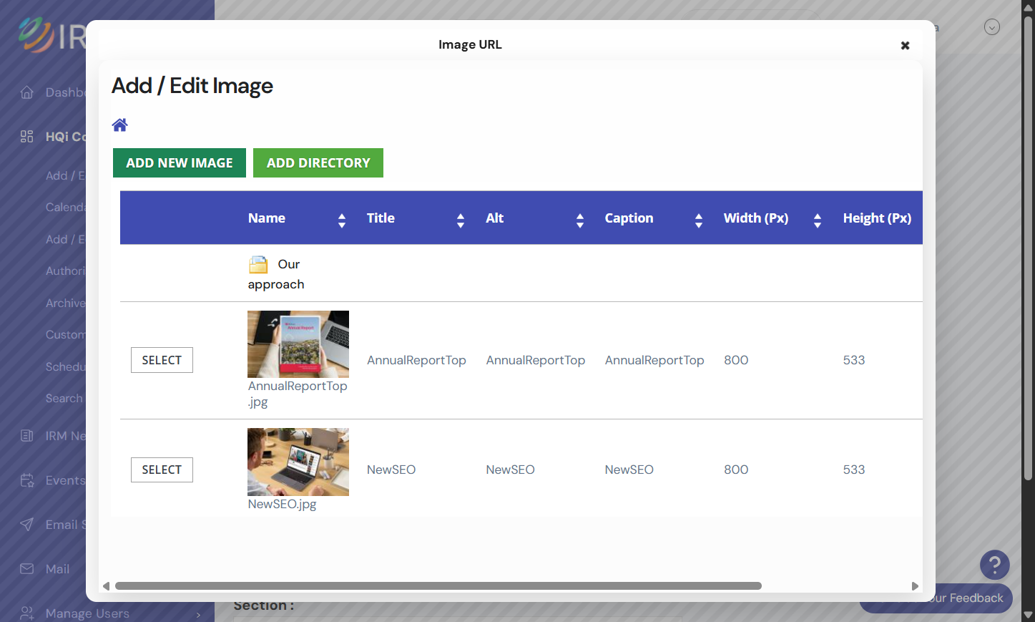1035x622 pixels.
Task: Open the Manage Users sidebar item
Action: pyautogui.click(x=87, y=613)
